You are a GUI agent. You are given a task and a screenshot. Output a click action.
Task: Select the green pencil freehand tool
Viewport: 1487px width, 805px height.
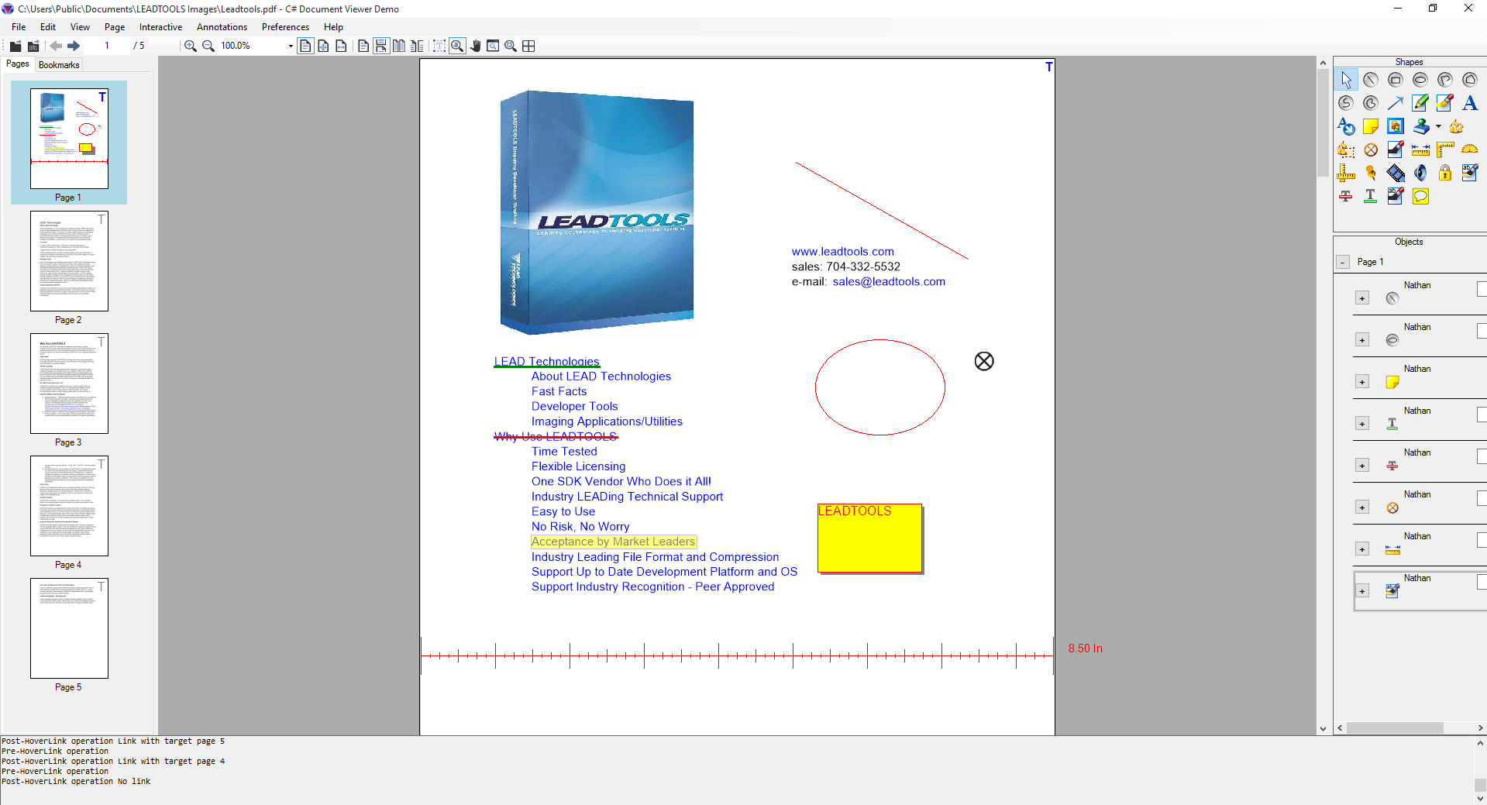pos(1420,103)
